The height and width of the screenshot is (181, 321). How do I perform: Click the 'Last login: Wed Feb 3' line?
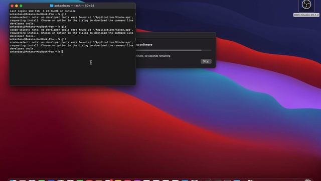click(43, 11)
